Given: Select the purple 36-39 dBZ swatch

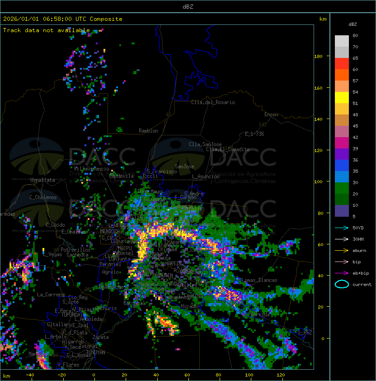Looking at the screenshot, I should coord(342,154).
